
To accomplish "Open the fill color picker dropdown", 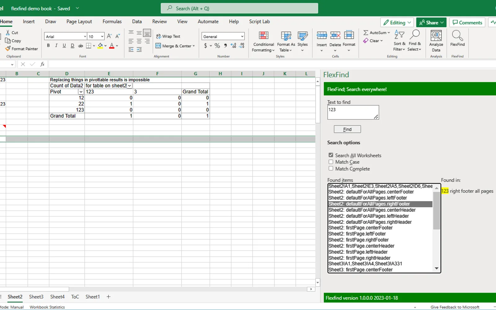I will (106, 46).
